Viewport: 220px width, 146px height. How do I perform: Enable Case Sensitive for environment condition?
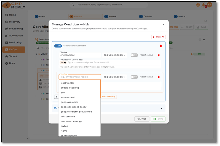(x=134, y=55)
